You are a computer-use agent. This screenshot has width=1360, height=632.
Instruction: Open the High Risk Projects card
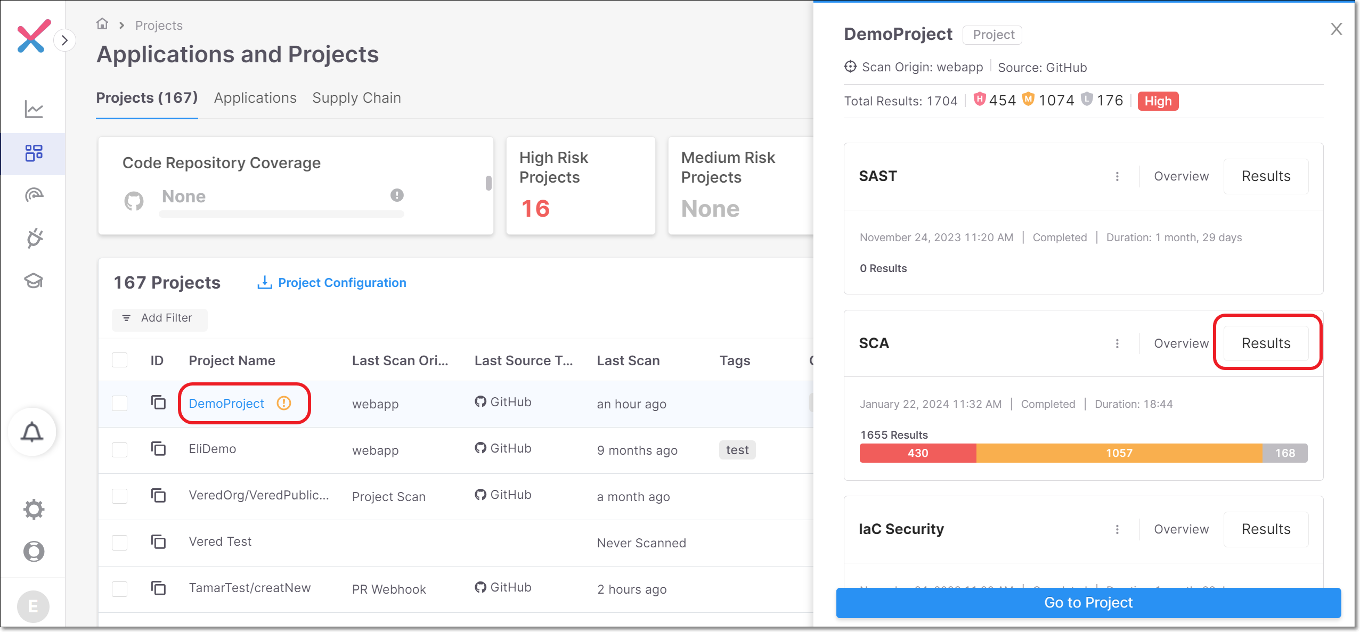pos(581,185)
